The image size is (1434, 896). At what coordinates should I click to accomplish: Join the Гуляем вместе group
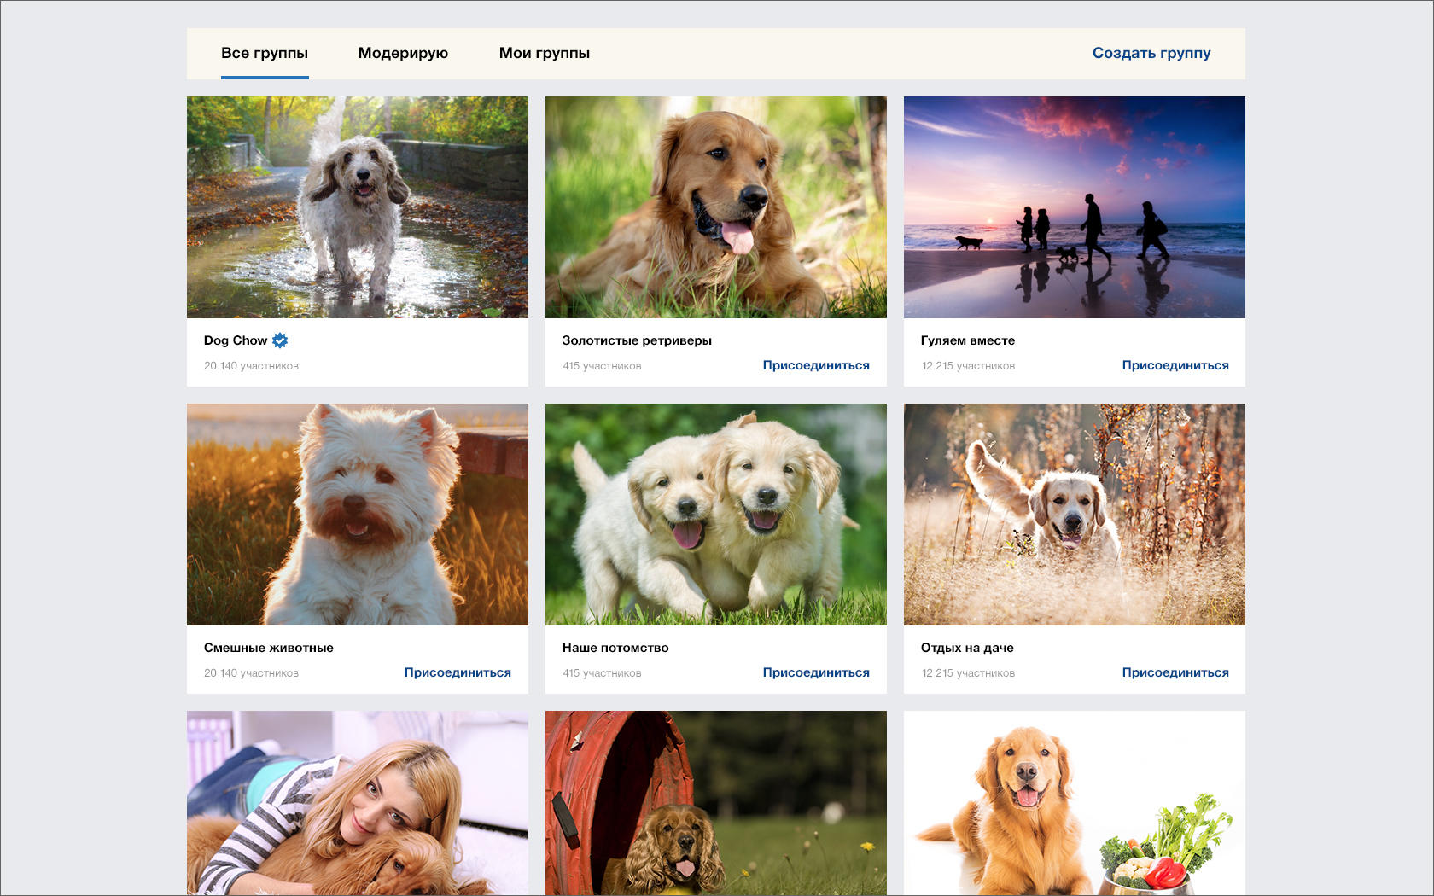pos(1175,365)
